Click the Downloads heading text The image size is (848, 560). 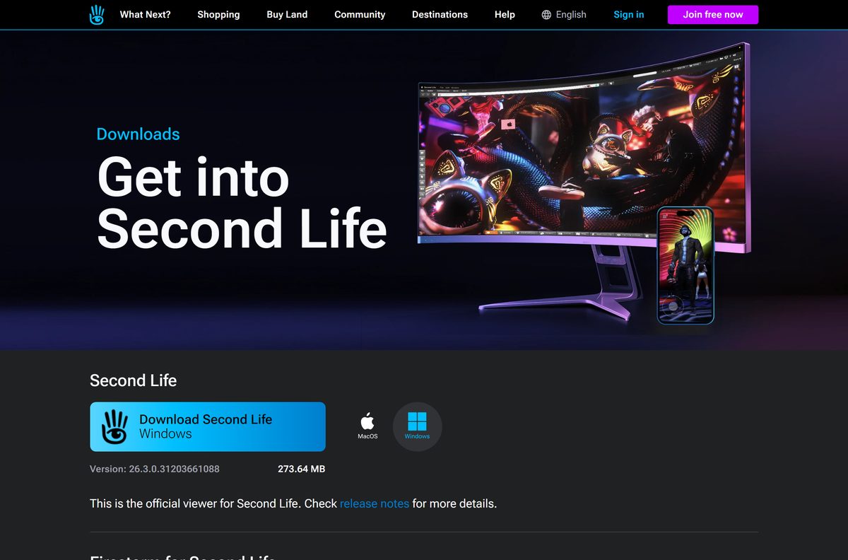pos(138,134)
